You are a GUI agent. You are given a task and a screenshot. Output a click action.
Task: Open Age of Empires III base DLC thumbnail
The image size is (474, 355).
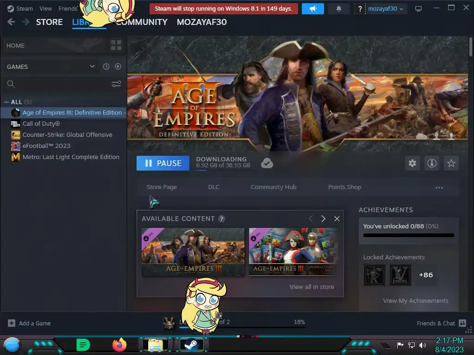coord(193,252)
